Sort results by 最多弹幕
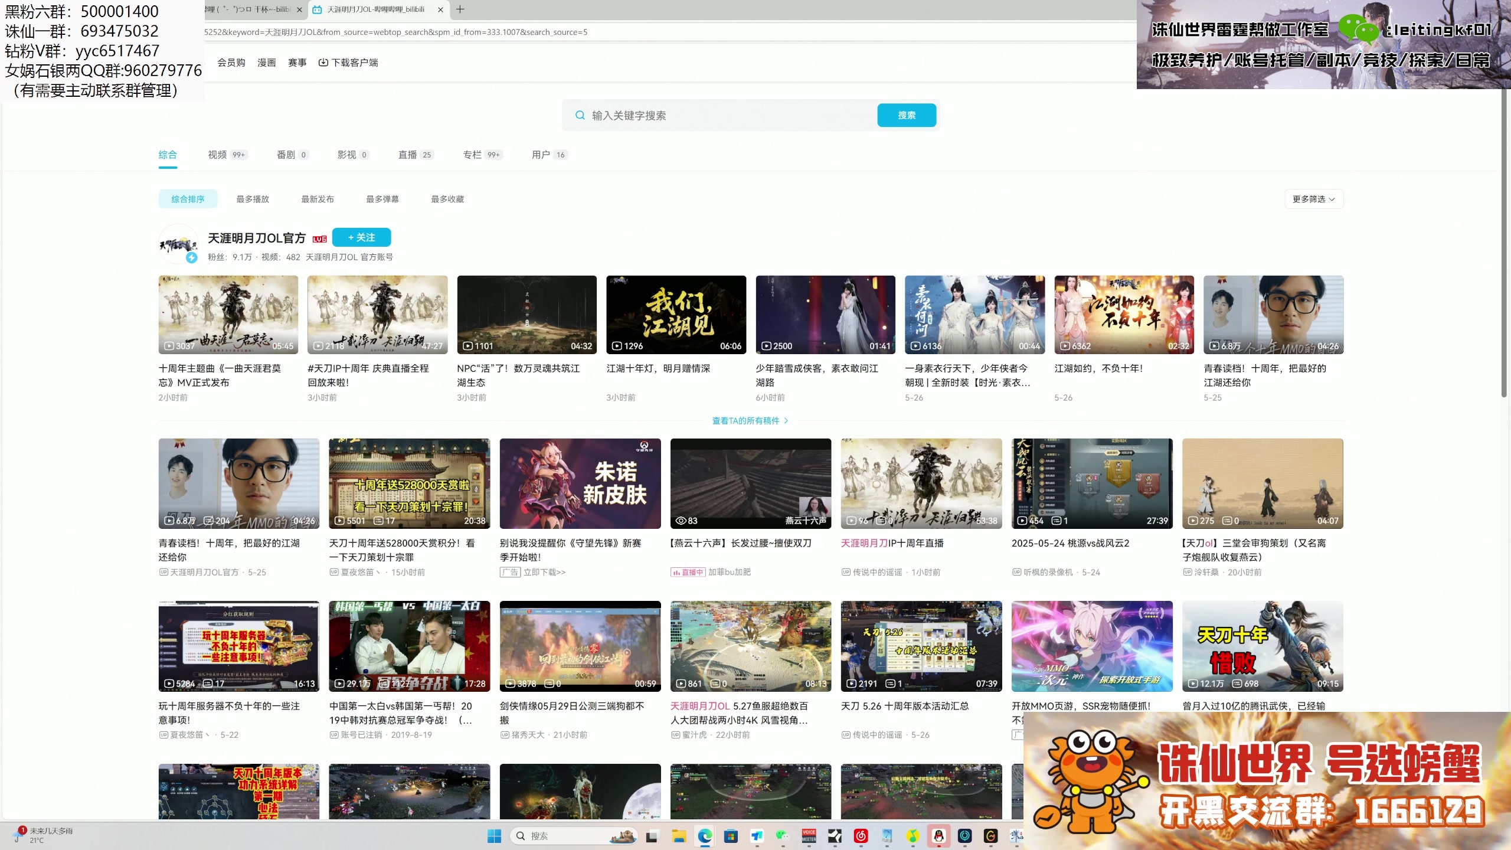Screen dimensions: 1511x850 pos(382,199)
